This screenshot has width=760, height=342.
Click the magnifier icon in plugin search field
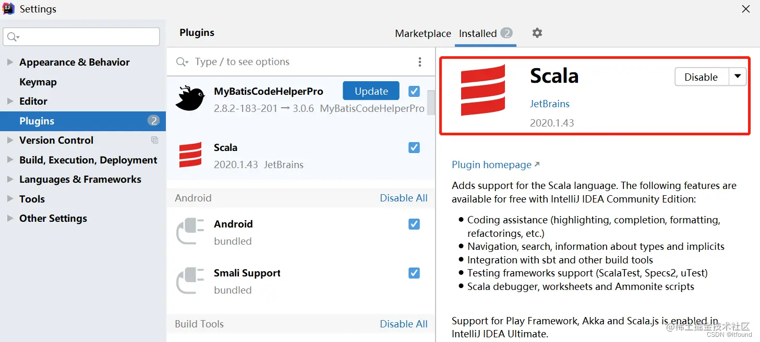[182, 62]
